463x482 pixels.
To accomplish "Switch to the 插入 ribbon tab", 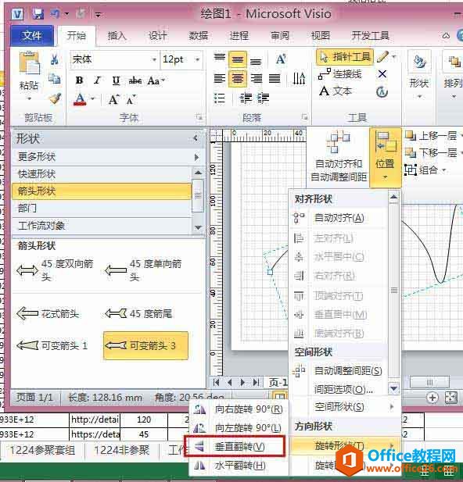I will 117,36.
